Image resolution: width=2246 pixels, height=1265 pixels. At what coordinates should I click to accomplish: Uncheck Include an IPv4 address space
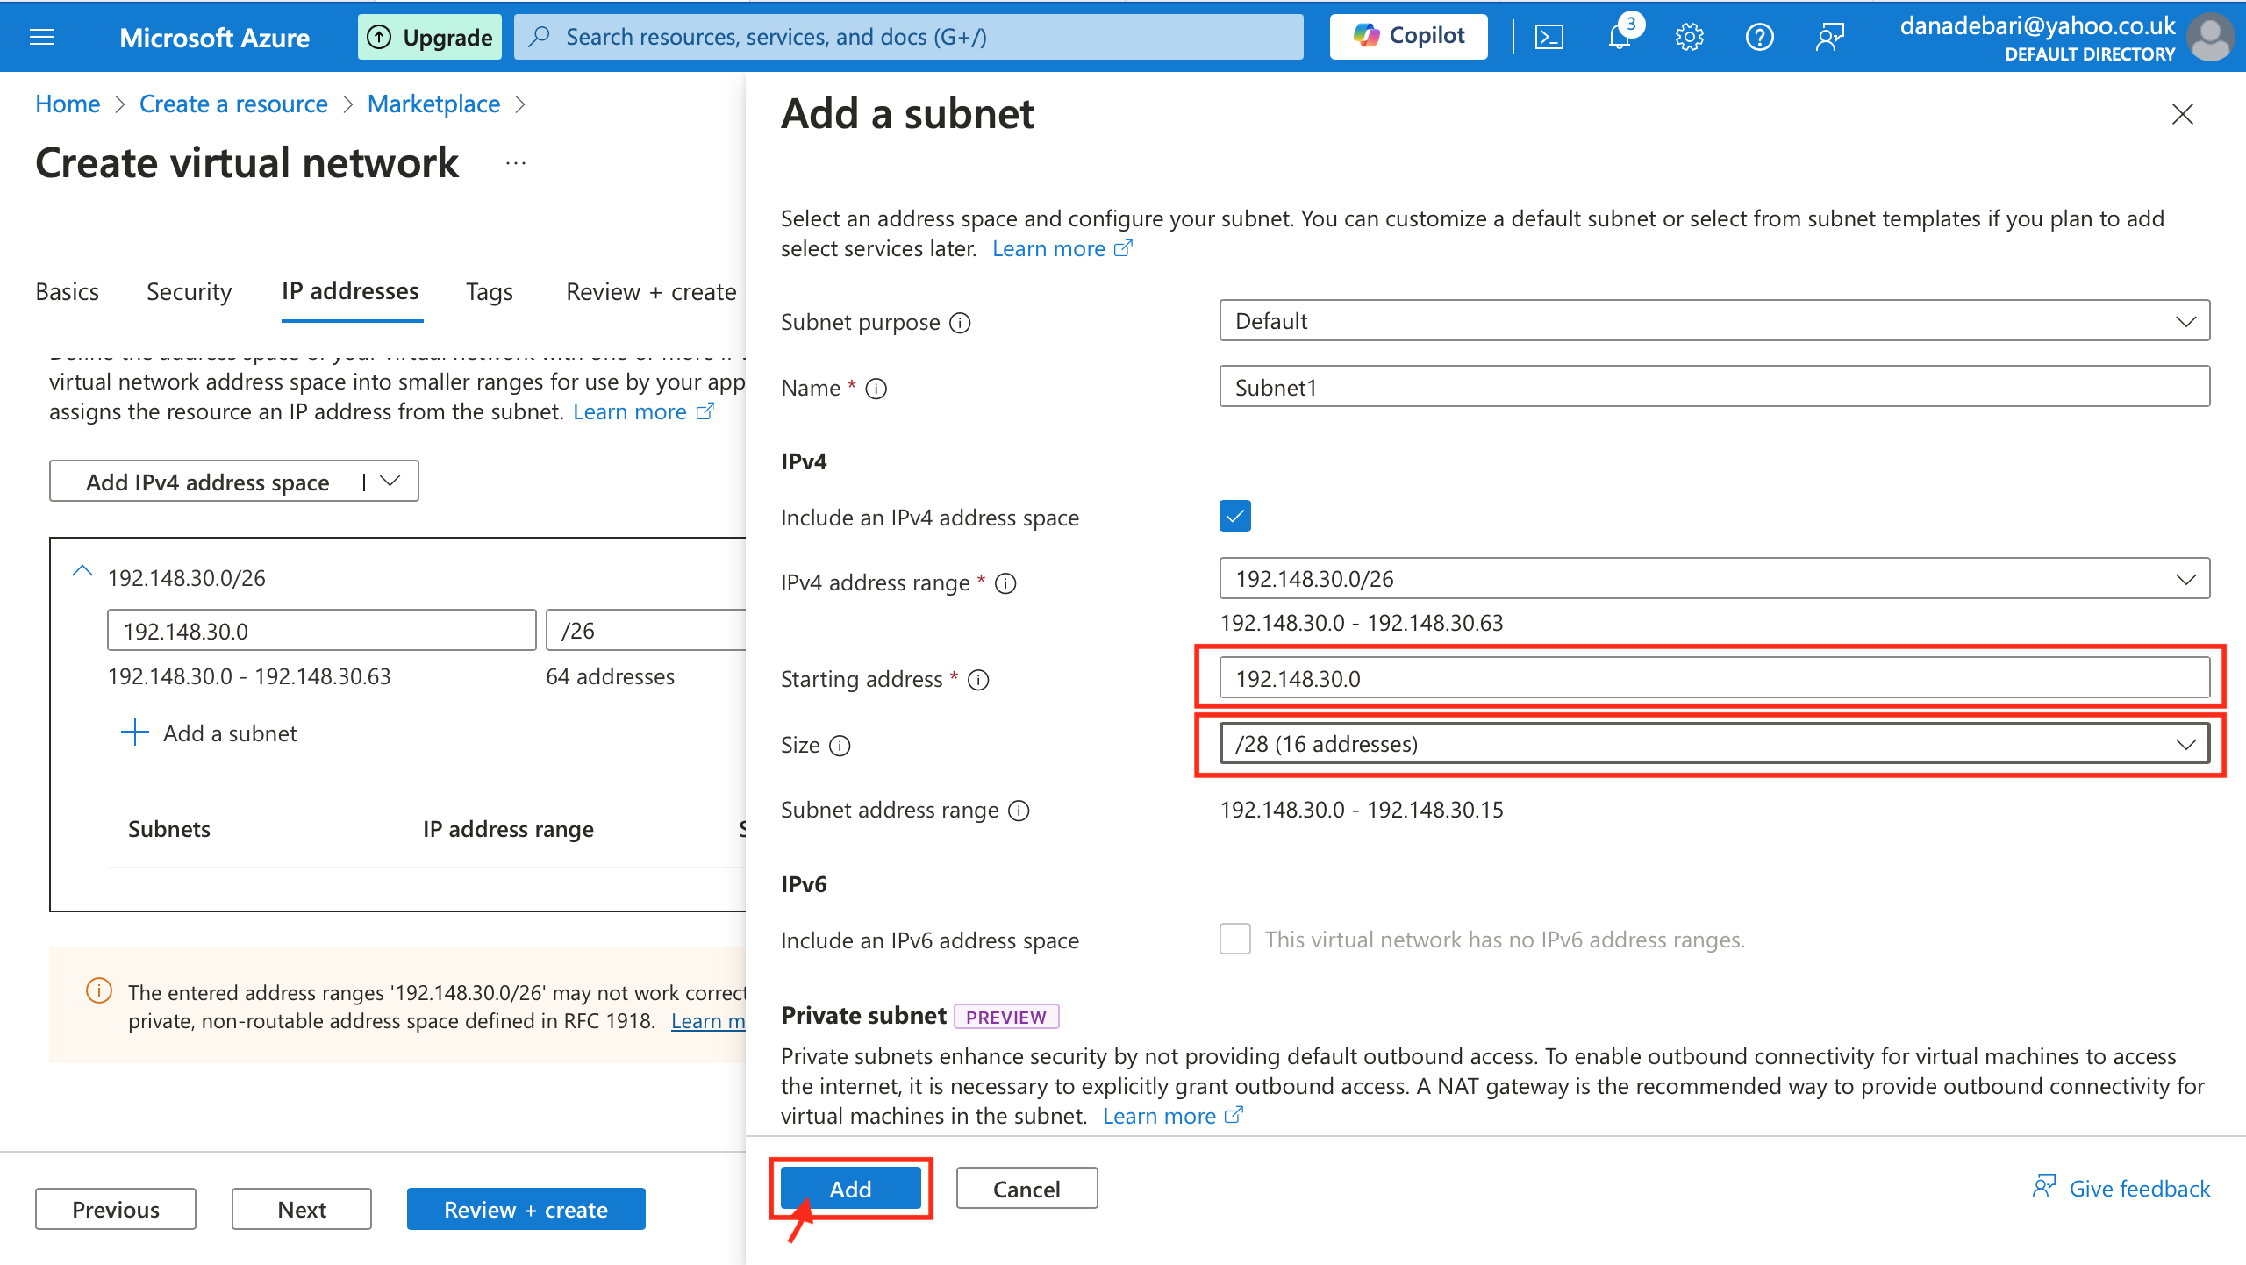tap(1234, 517)
